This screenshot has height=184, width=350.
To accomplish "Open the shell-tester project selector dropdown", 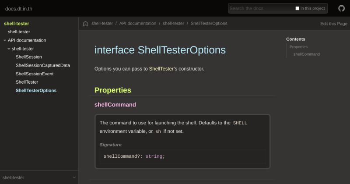I will [39, 177].
